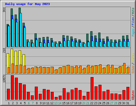Click the Sites legend label

tap(133, 69)
